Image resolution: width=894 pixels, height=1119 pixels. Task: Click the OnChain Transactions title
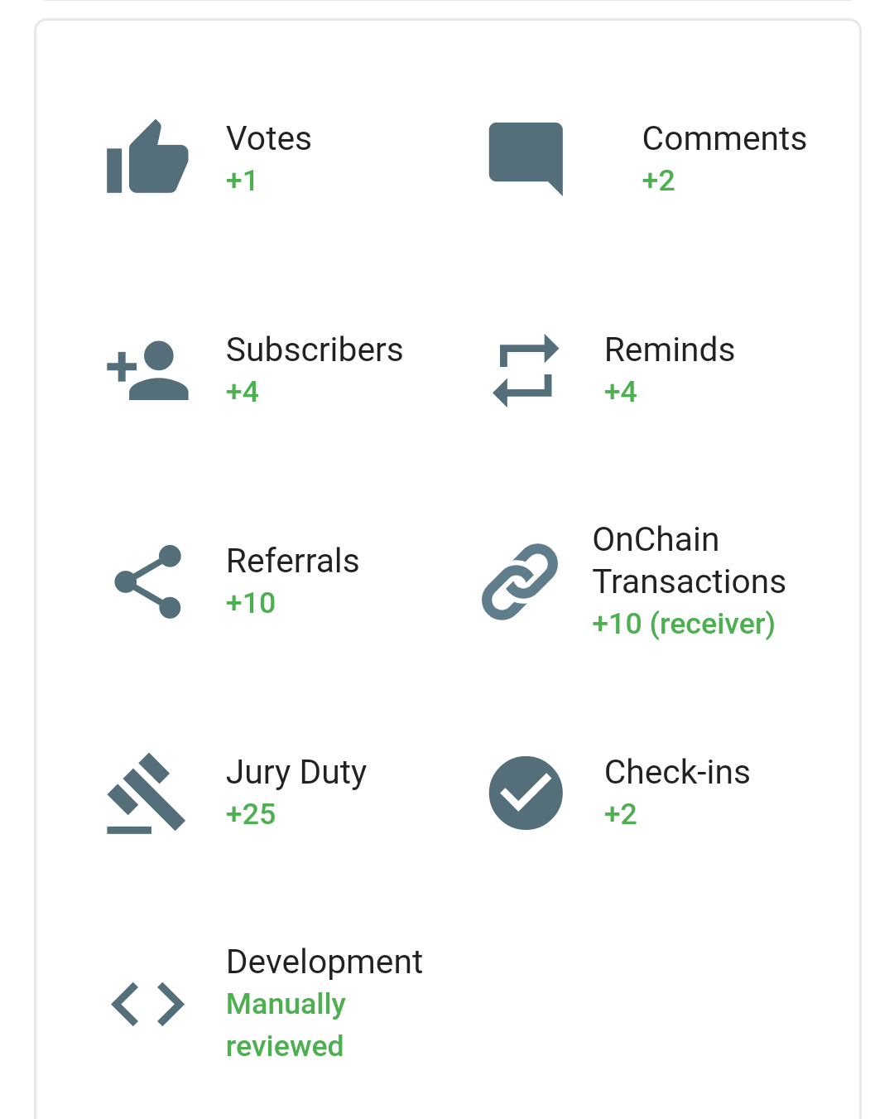[689, 561]
